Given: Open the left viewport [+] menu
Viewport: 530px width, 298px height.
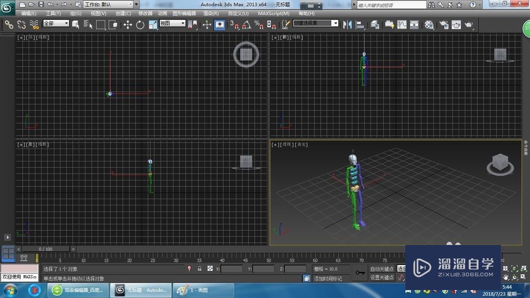Looking at the screenshot, I should 21,145.
